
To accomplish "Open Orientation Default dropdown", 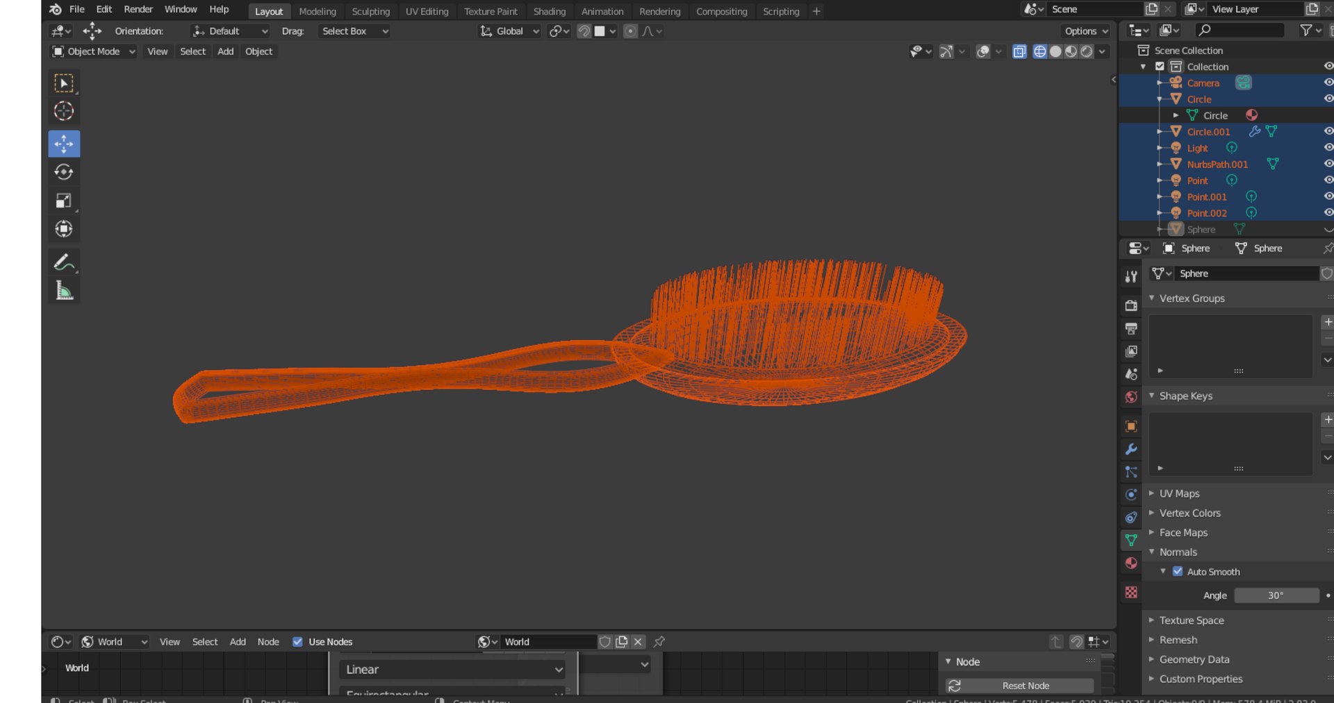I will click(230, 31).
